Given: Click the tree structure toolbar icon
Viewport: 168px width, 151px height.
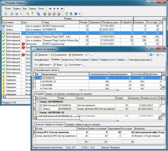Looking at the screenshot, I should [x=38, y=14].
